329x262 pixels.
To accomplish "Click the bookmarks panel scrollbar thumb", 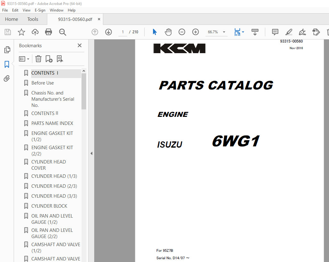I will tap(84, 91).
